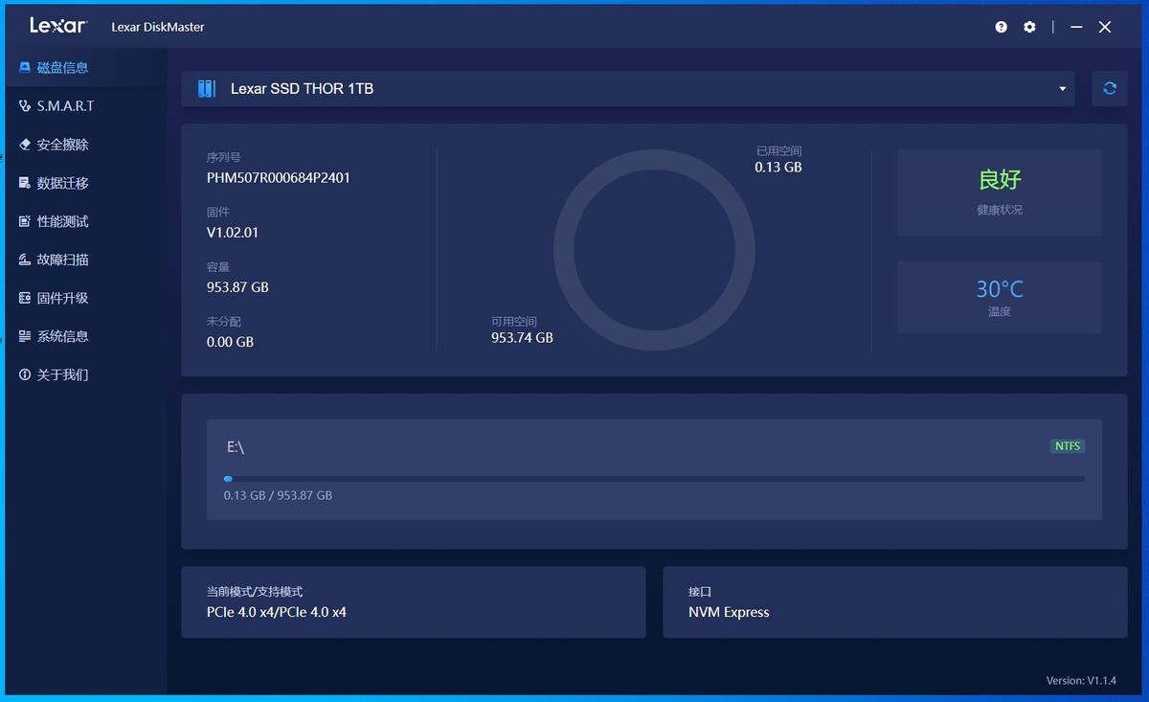This screenshot has width=1149, height=702.
Task: Click used space value under 已用空间
Action: pos(778,167)
